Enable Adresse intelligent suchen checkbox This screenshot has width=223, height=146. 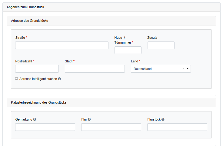tap(17, 78)
